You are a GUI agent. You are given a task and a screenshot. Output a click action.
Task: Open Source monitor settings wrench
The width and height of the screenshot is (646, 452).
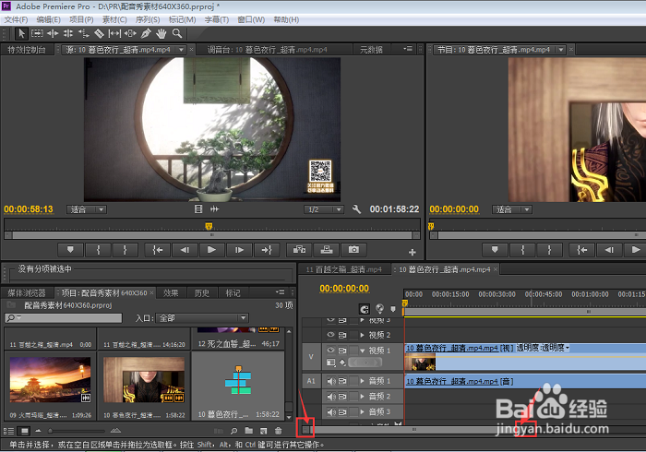[x=357, y=209]
